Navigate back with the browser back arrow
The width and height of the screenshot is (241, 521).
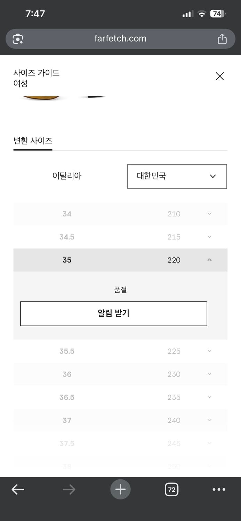[x=17, y=489]
